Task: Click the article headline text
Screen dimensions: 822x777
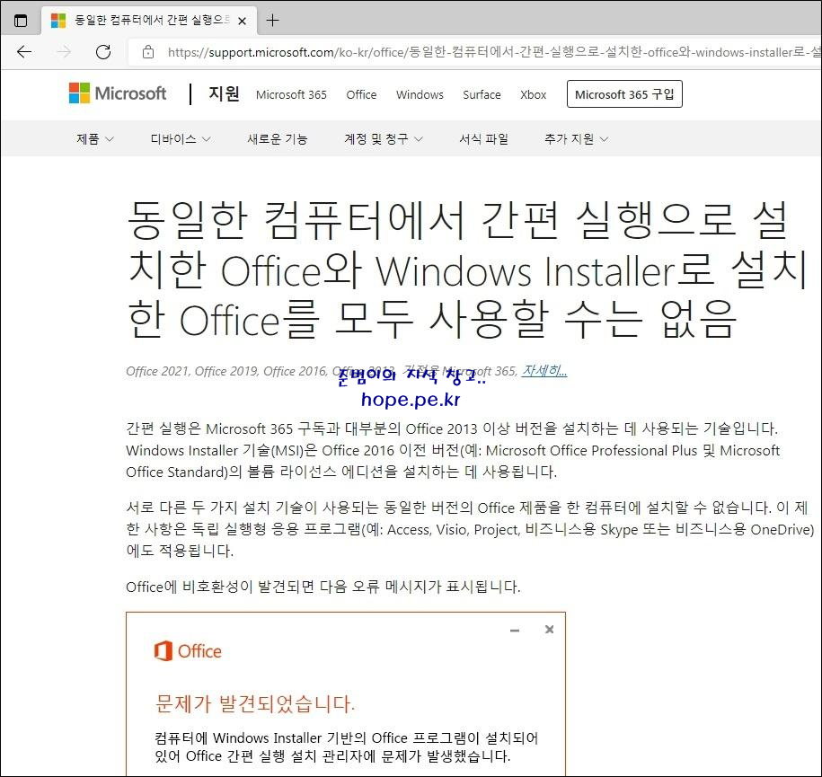Action: [466, 270]
